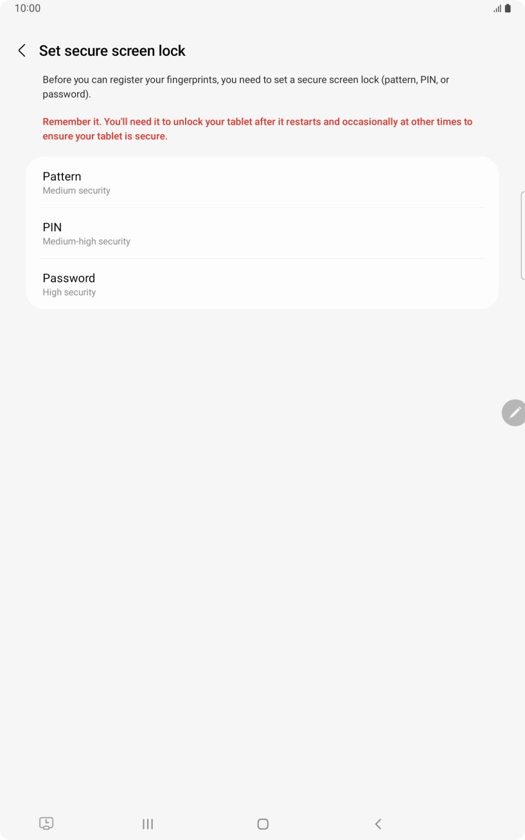Tap the signal strength indicator
The image size is (525, 840).
[x=497, y=8]
